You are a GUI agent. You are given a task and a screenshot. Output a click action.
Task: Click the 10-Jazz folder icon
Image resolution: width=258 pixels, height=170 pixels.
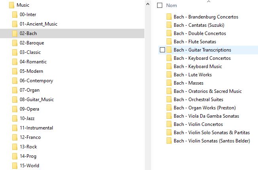[15, 118]
